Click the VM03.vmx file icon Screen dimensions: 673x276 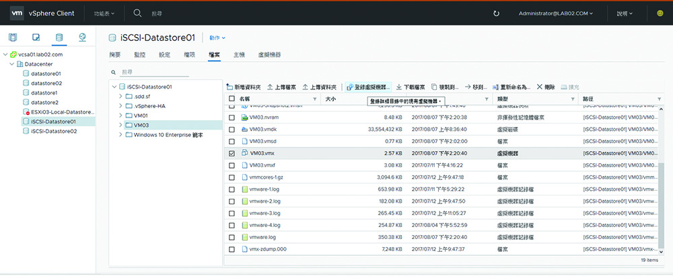(245, 152)
